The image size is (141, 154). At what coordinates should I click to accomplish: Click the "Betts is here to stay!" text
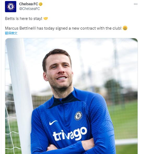point(23,18)
